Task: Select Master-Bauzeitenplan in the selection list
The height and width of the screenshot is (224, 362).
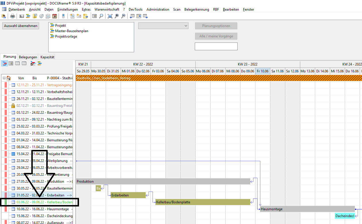Action: click(x=72, y=31)
